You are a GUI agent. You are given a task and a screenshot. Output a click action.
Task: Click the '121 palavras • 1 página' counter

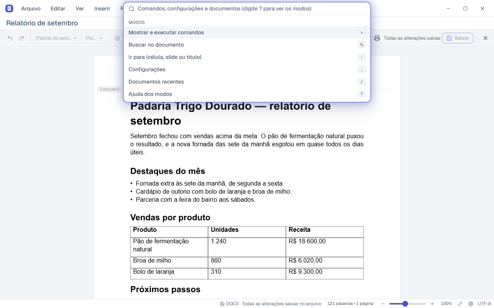pos(350,304)
